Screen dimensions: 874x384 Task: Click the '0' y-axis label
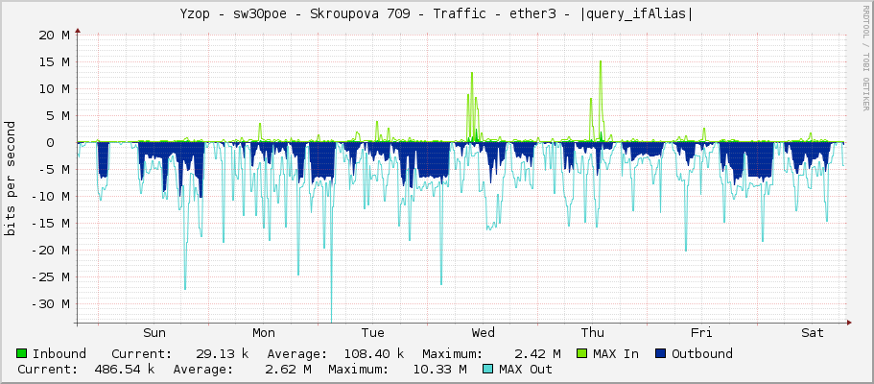coord(66,143)
